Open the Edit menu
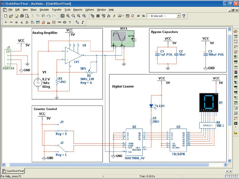The width and height of the screenshot is (239, 179). coord(18,10)
